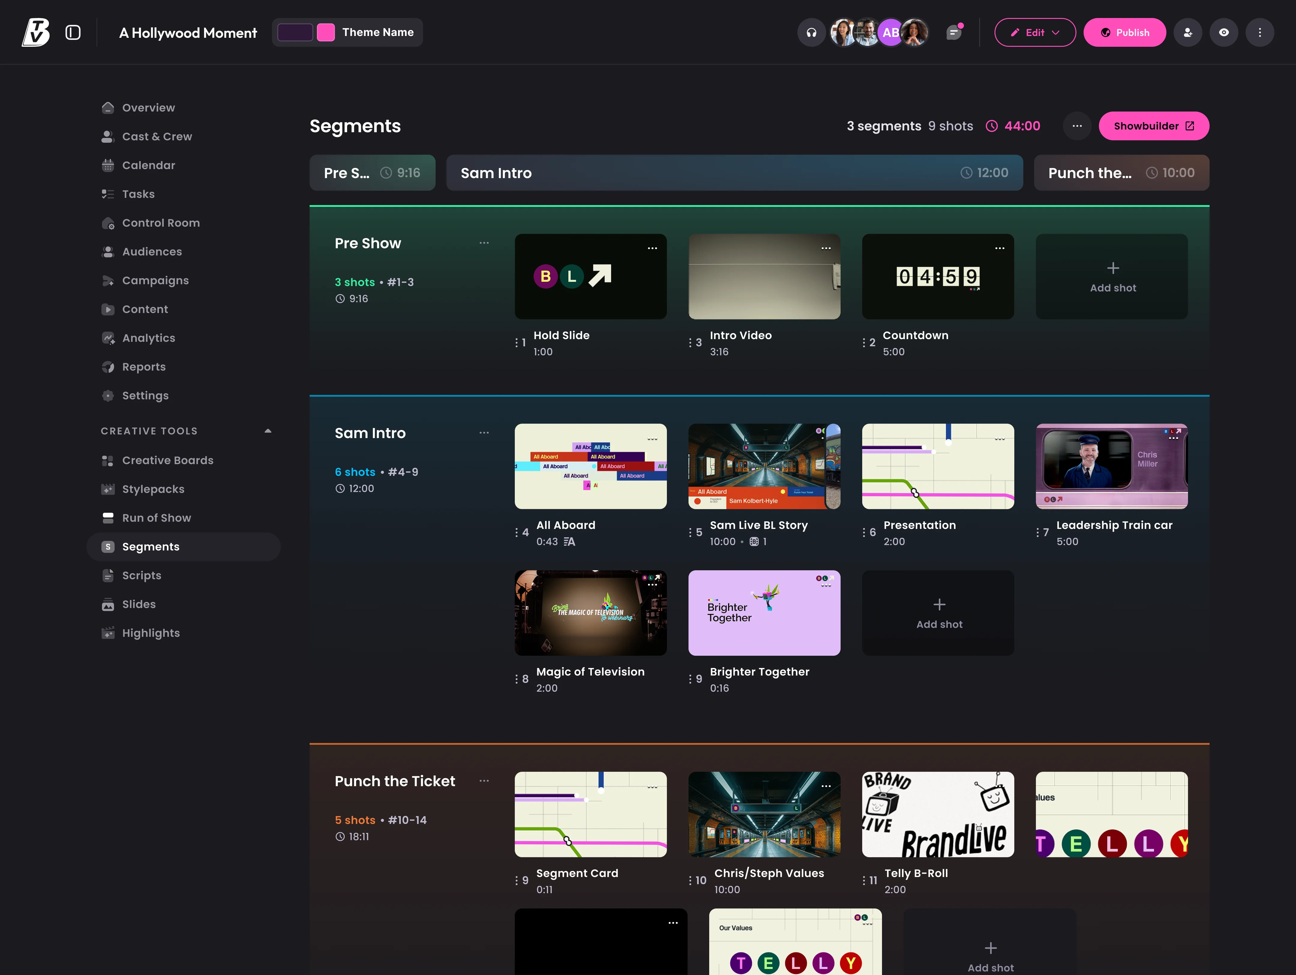Open Segments header more options menu
Screen dimensions: 1296x975
[x=1077, y=126]
